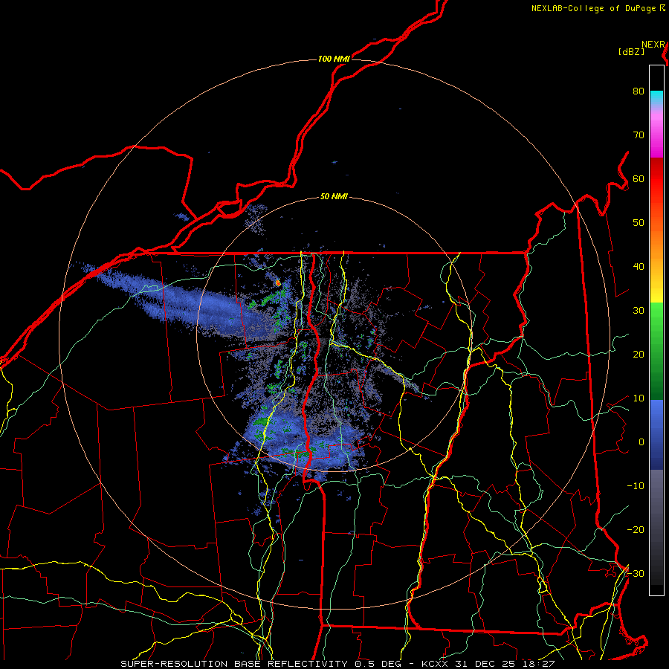669x669 pixels.
Task: Click the 40 value on dBZ scale
Action: [639, 267]
